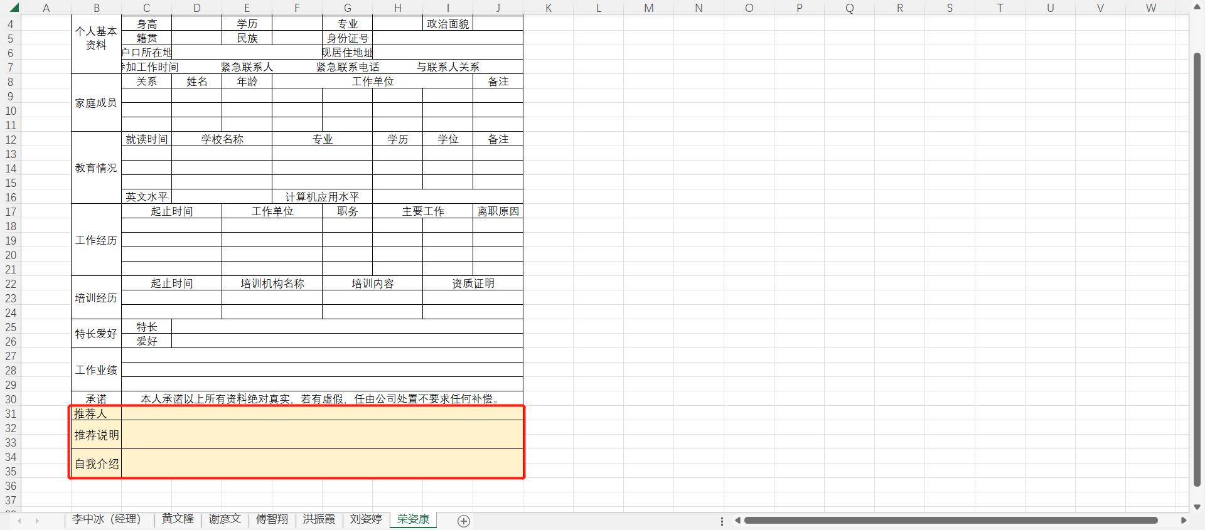The height and width of the screenshot is (530, 1205).
Task: Click the 工作业绩 cell
Action: pyautogui.click(x=96, y=370)
